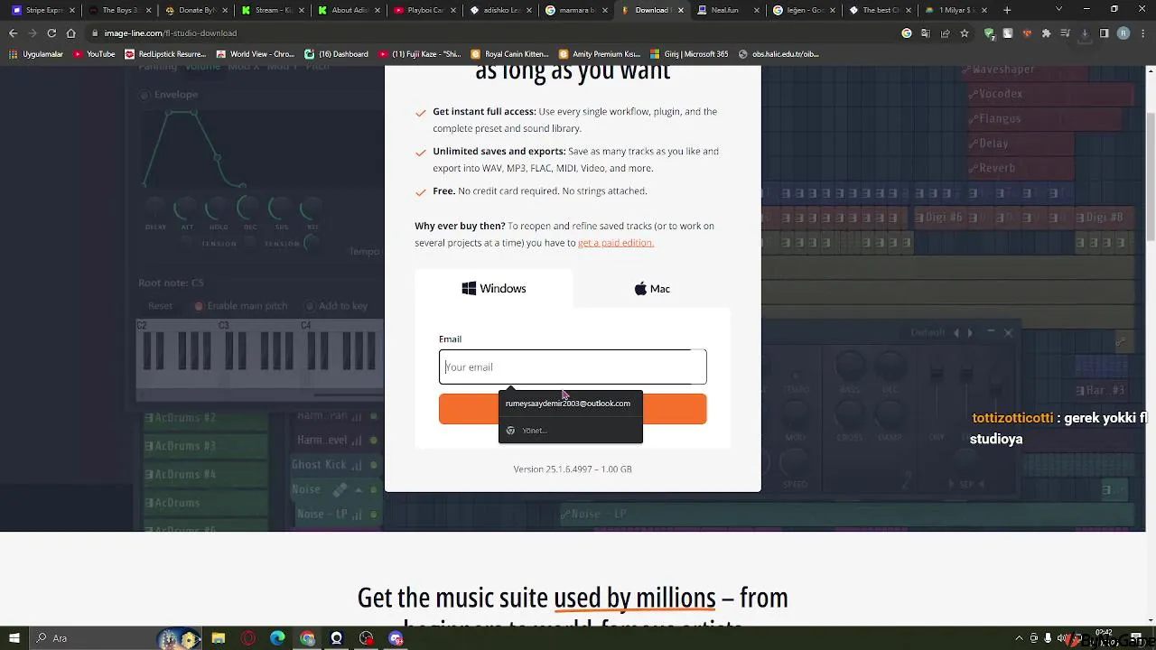
Task: Click the 'Your email' input field
Action: 573,367
